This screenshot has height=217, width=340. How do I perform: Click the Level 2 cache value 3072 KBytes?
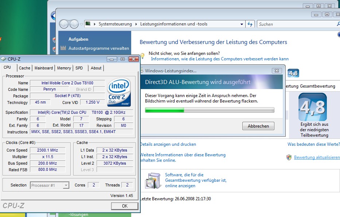(115, 163)
